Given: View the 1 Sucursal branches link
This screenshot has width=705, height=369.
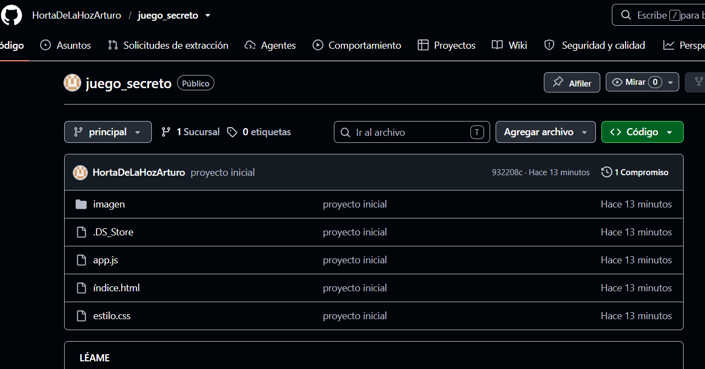Looking at the screenshot, I should pyautogui.click(x=190, y=132).
